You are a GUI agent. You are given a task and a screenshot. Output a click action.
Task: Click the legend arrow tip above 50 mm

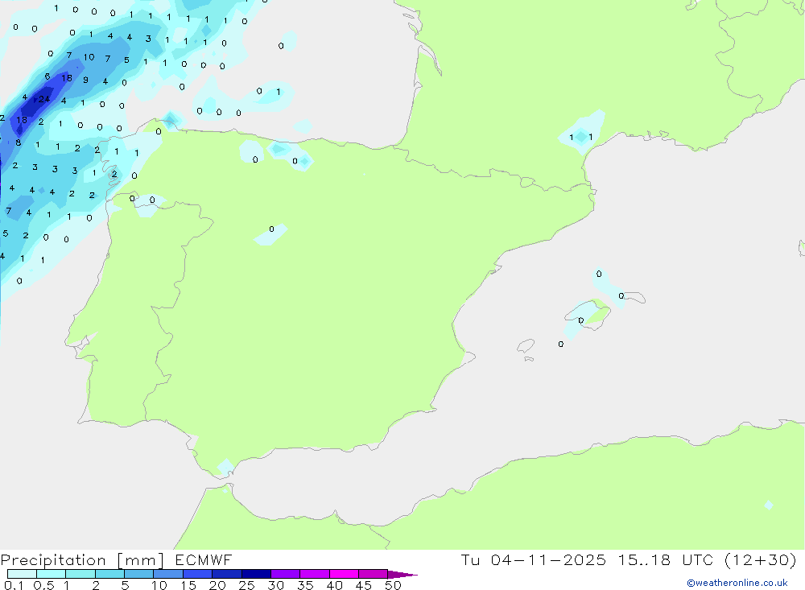coord(402,574)
